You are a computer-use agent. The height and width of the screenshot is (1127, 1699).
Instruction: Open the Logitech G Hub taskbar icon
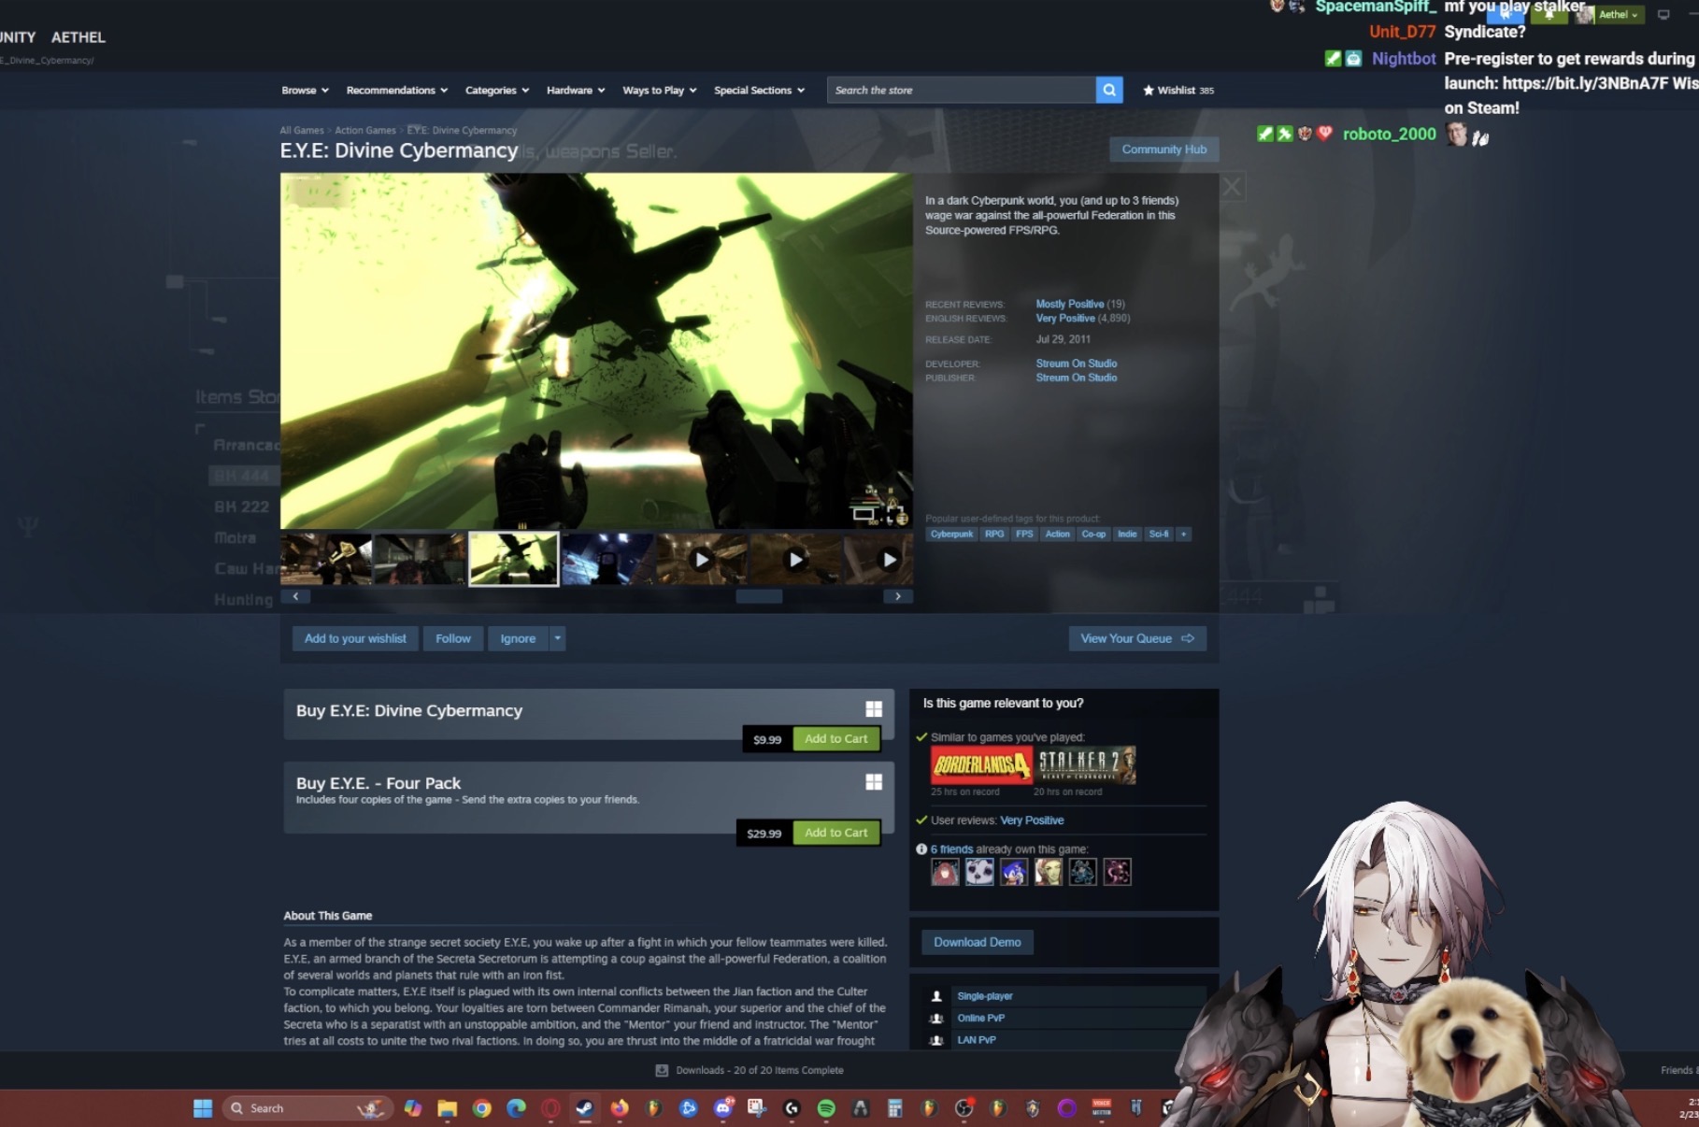click(792, 1108)
